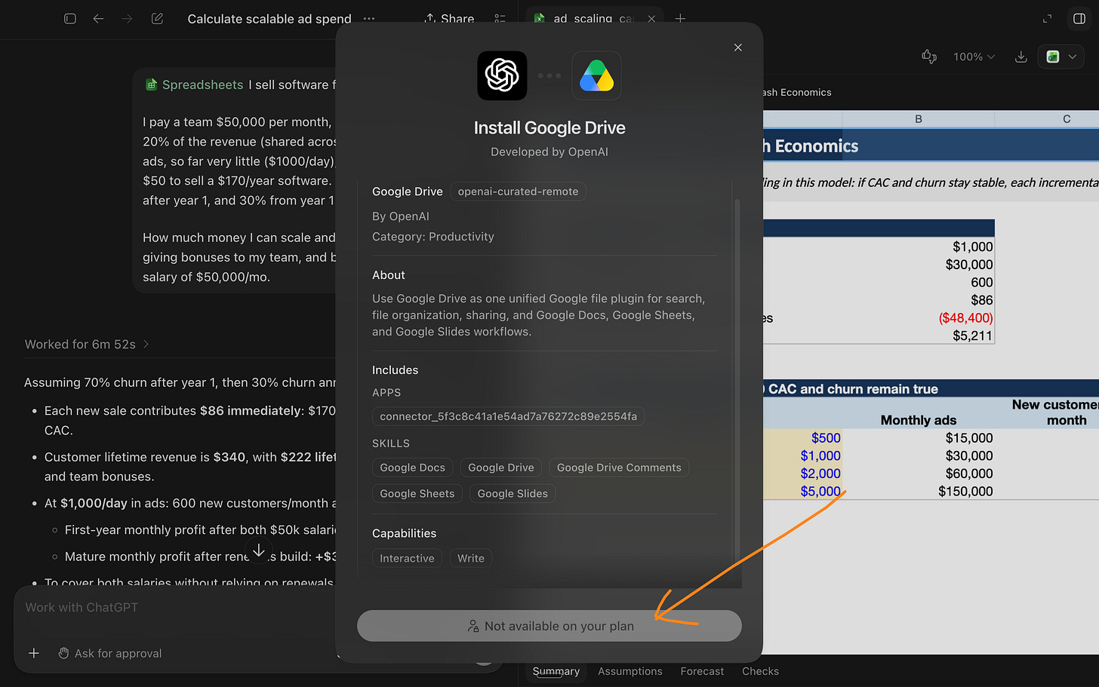Click the $30,000 cell below $1,000

tap(969, 265)
